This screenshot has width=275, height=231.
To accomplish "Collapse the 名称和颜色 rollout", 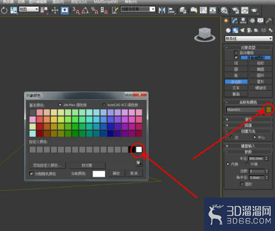I will [x=248, y=102].
